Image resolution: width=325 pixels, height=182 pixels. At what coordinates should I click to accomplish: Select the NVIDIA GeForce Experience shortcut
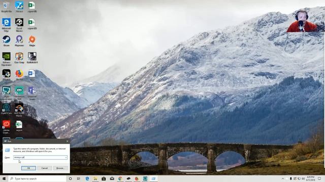pos(7,59)
